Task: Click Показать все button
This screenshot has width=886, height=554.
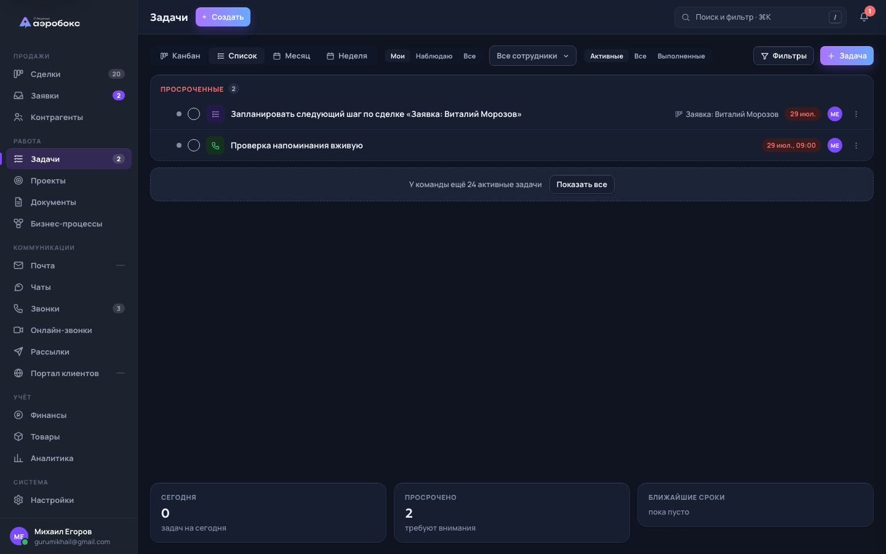Action: point(581,184)
